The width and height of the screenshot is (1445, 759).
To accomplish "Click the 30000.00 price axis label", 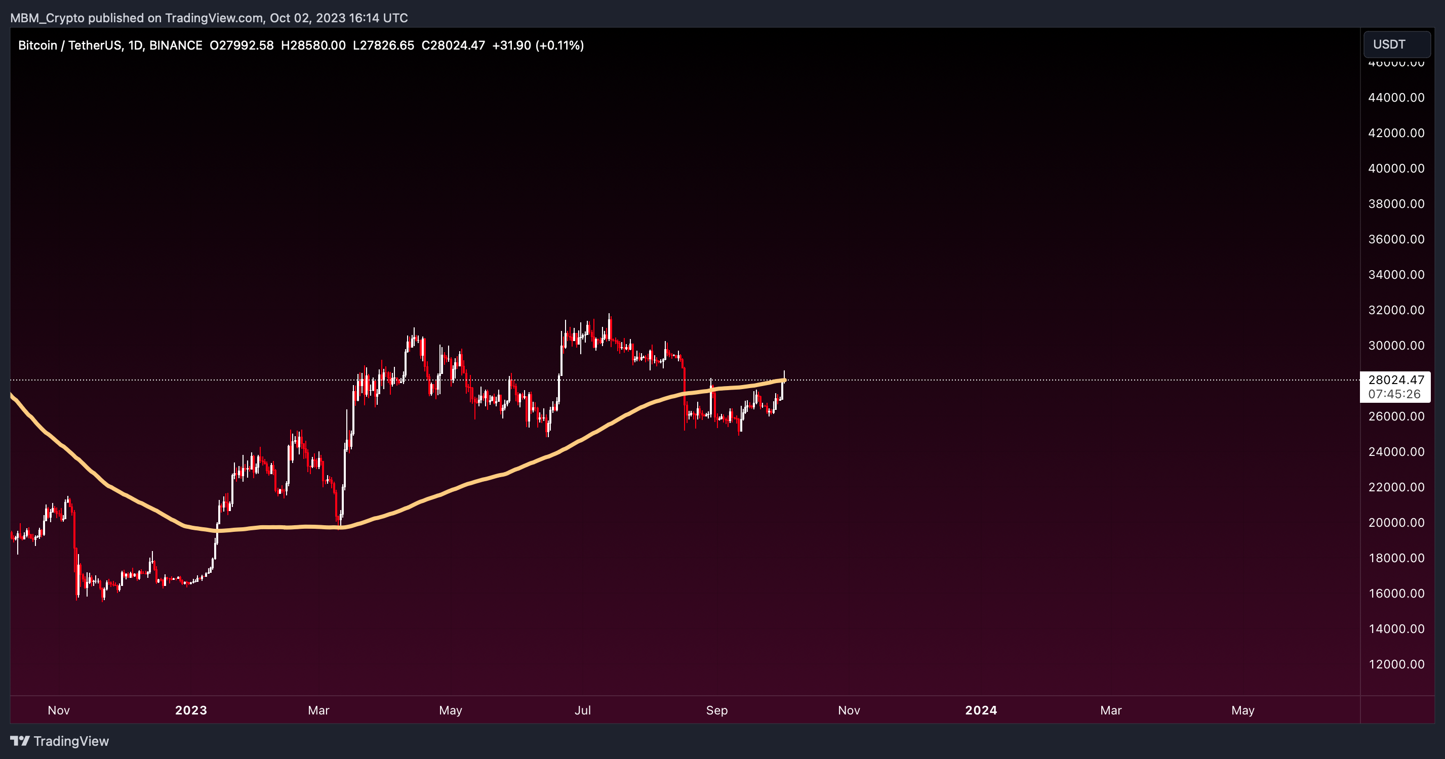I will click(x=1396, y=345).
